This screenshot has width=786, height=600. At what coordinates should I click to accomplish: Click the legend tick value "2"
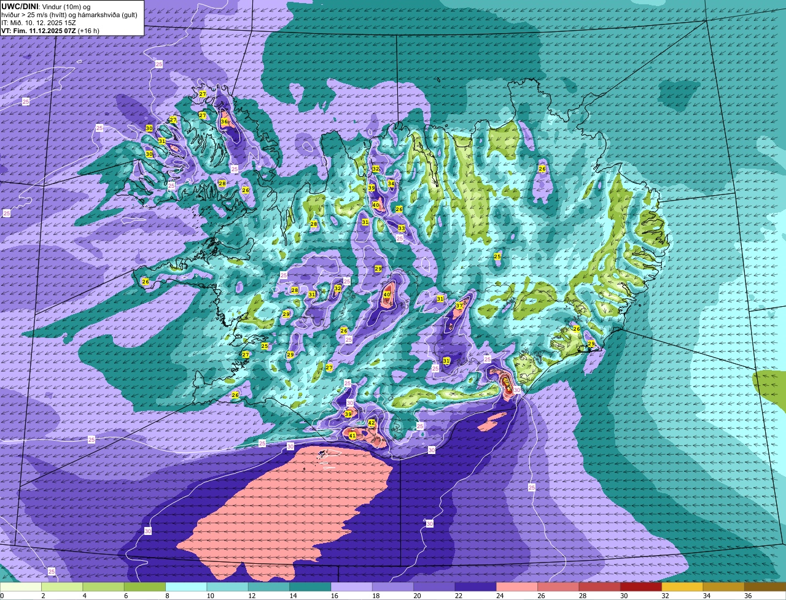point(43,596)
